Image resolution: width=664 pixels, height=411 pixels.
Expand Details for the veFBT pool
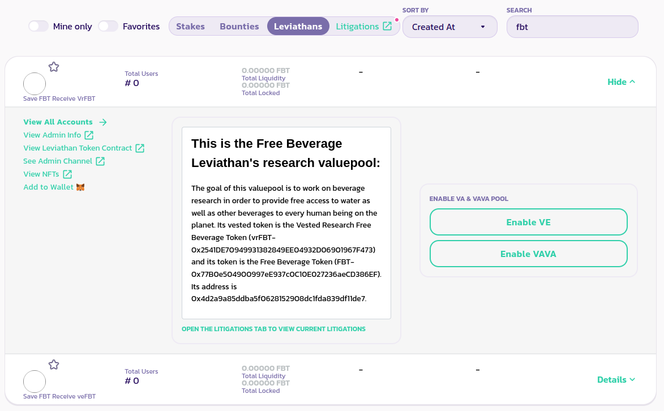pos(616,380)
